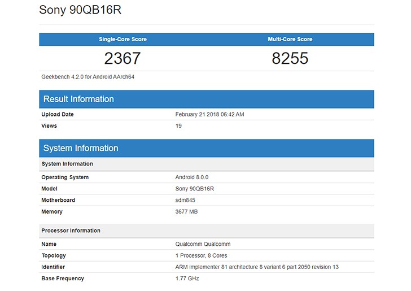411x291 pixels.
Task: Click the Base Frequency value 1.77 GHz
Action: click(187, 279)
